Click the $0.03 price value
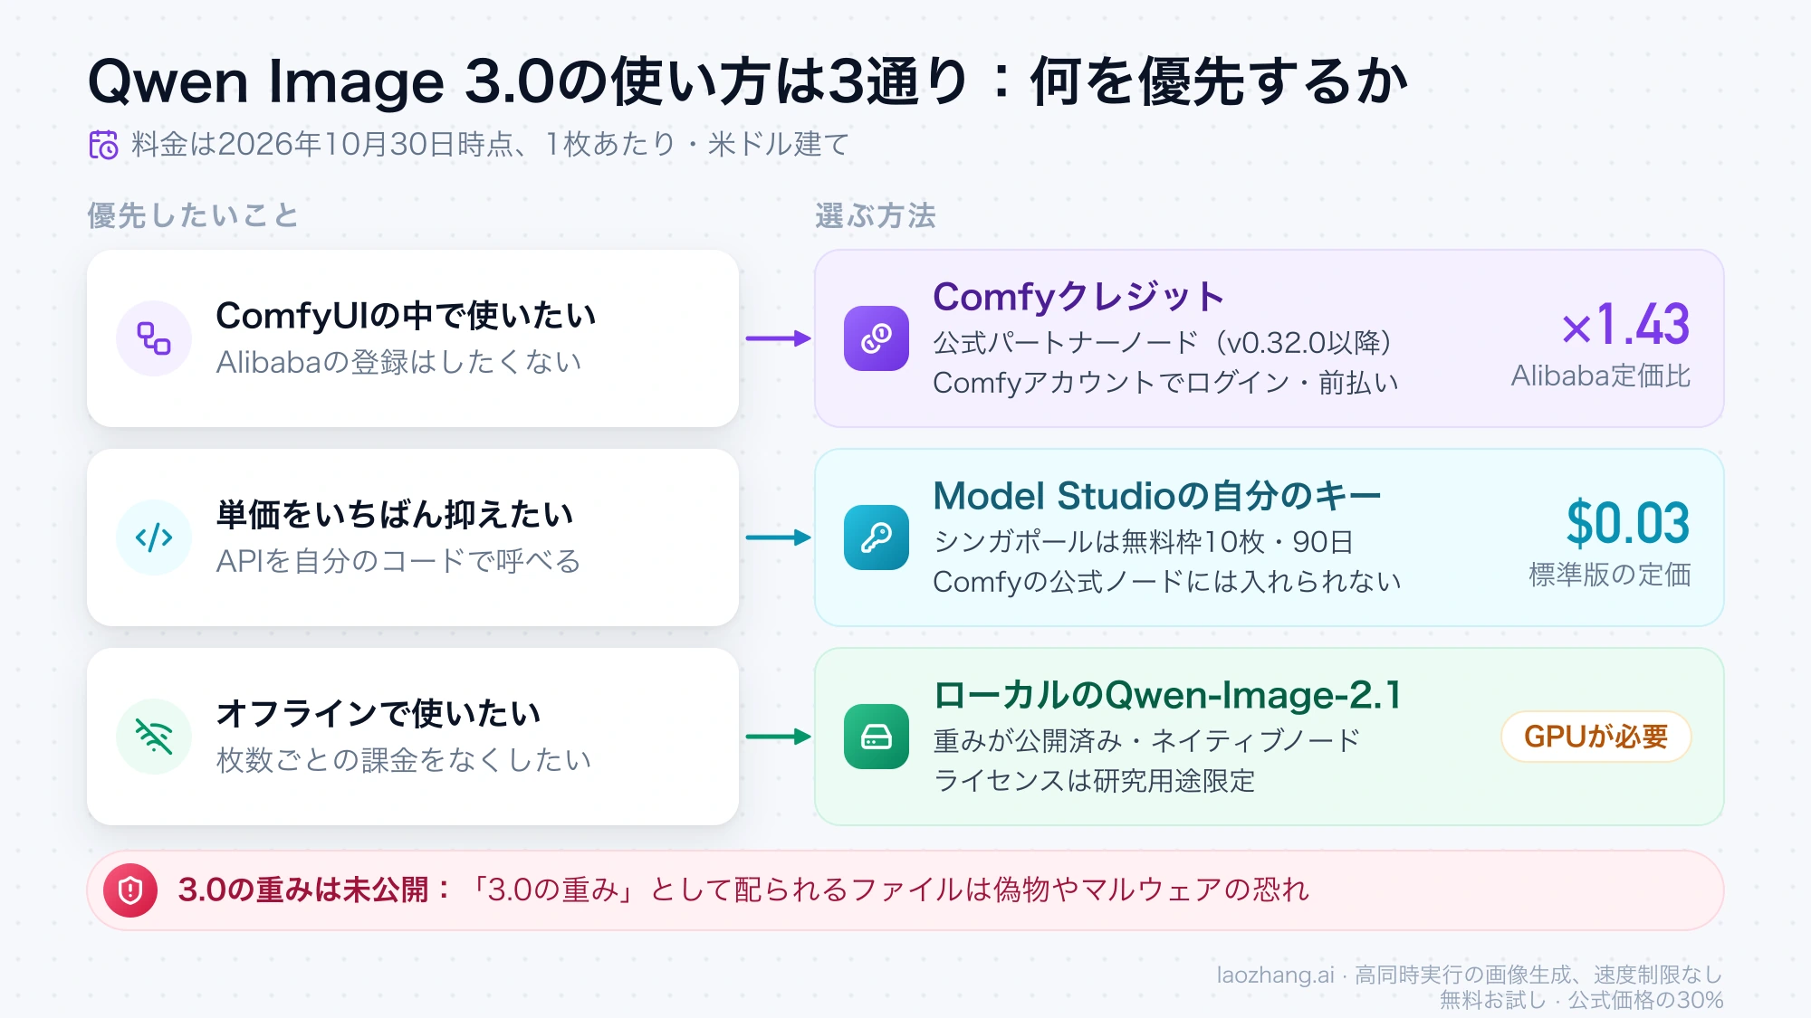This screenshot has width=1811, height=1018. tap(1628, 523)
